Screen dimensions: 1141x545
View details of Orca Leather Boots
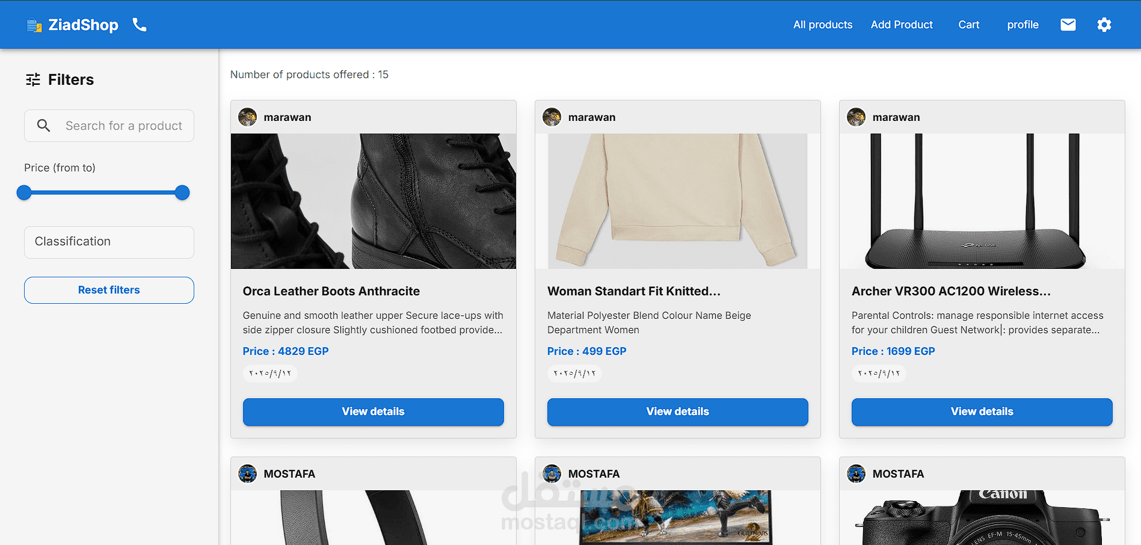374,411
